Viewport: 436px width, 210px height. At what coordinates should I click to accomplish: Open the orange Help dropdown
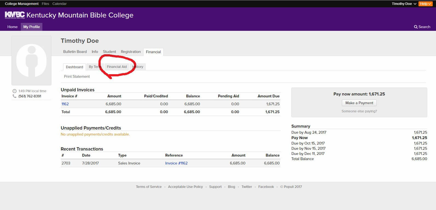pyautogui.click(x=425, y=4)
